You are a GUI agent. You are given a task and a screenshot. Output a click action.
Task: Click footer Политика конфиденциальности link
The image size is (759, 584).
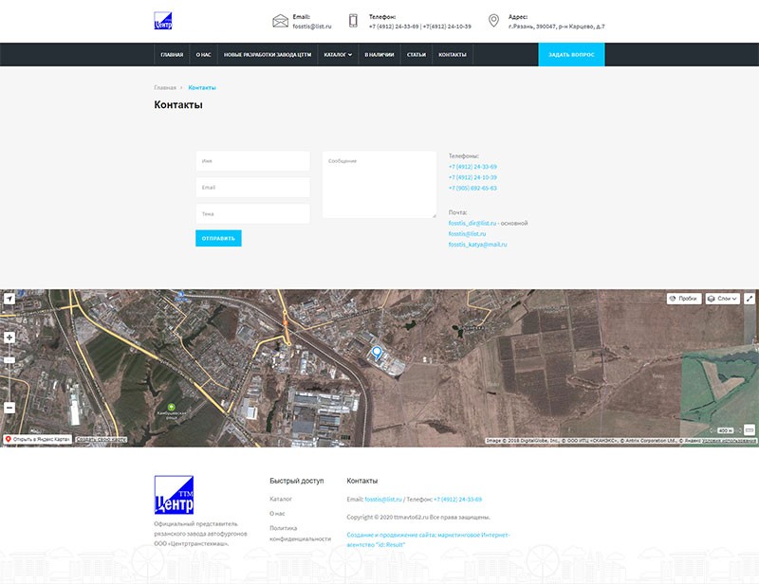click(300, 533)
